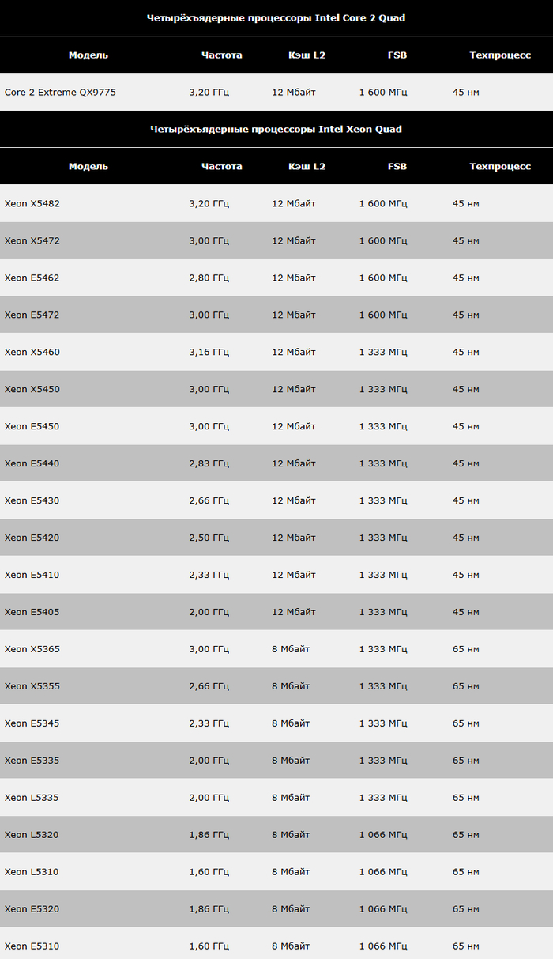553x959 pixels.
Task: Click the Xeon E5405 model cell
Action: pos(32,613)
